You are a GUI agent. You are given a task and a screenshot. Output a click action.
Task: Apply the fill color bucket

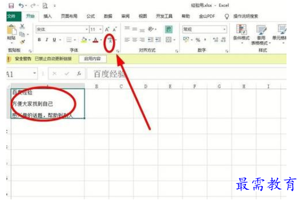pos(84,40)
